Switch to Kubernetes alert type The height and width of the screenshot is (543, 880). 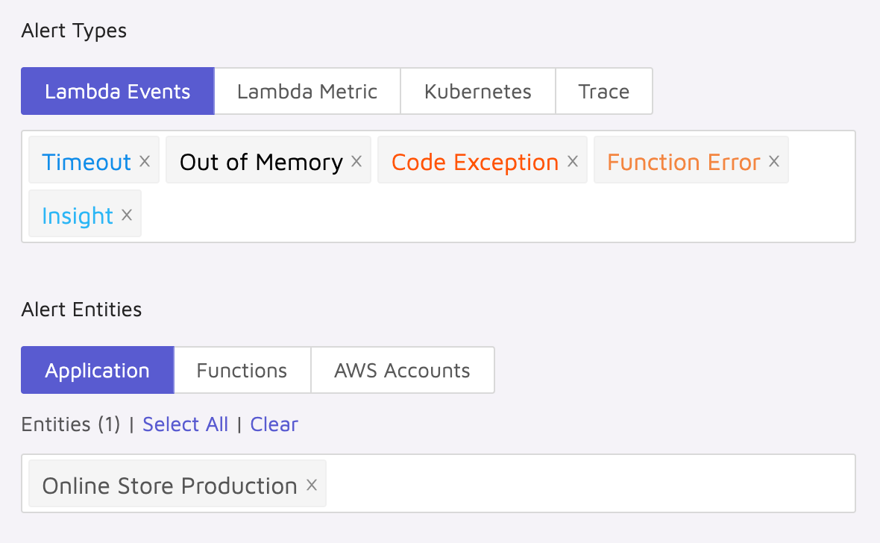click(477, 91)
